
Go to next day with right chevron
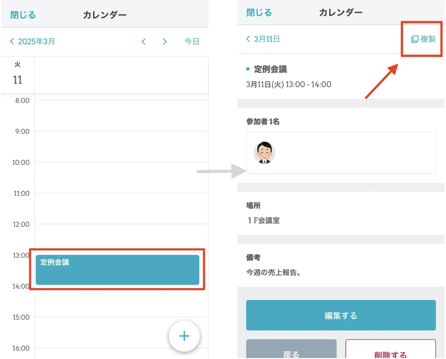[165, 42]
